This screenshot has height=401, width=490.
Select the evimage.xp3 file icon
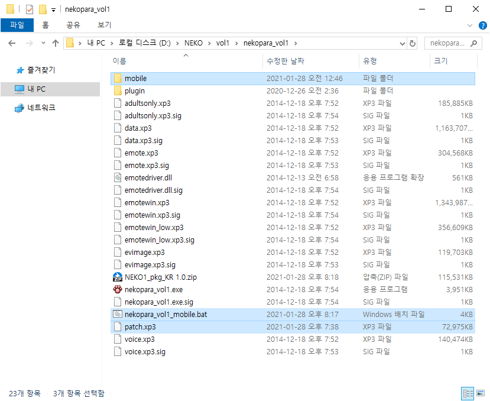(118, 252)
